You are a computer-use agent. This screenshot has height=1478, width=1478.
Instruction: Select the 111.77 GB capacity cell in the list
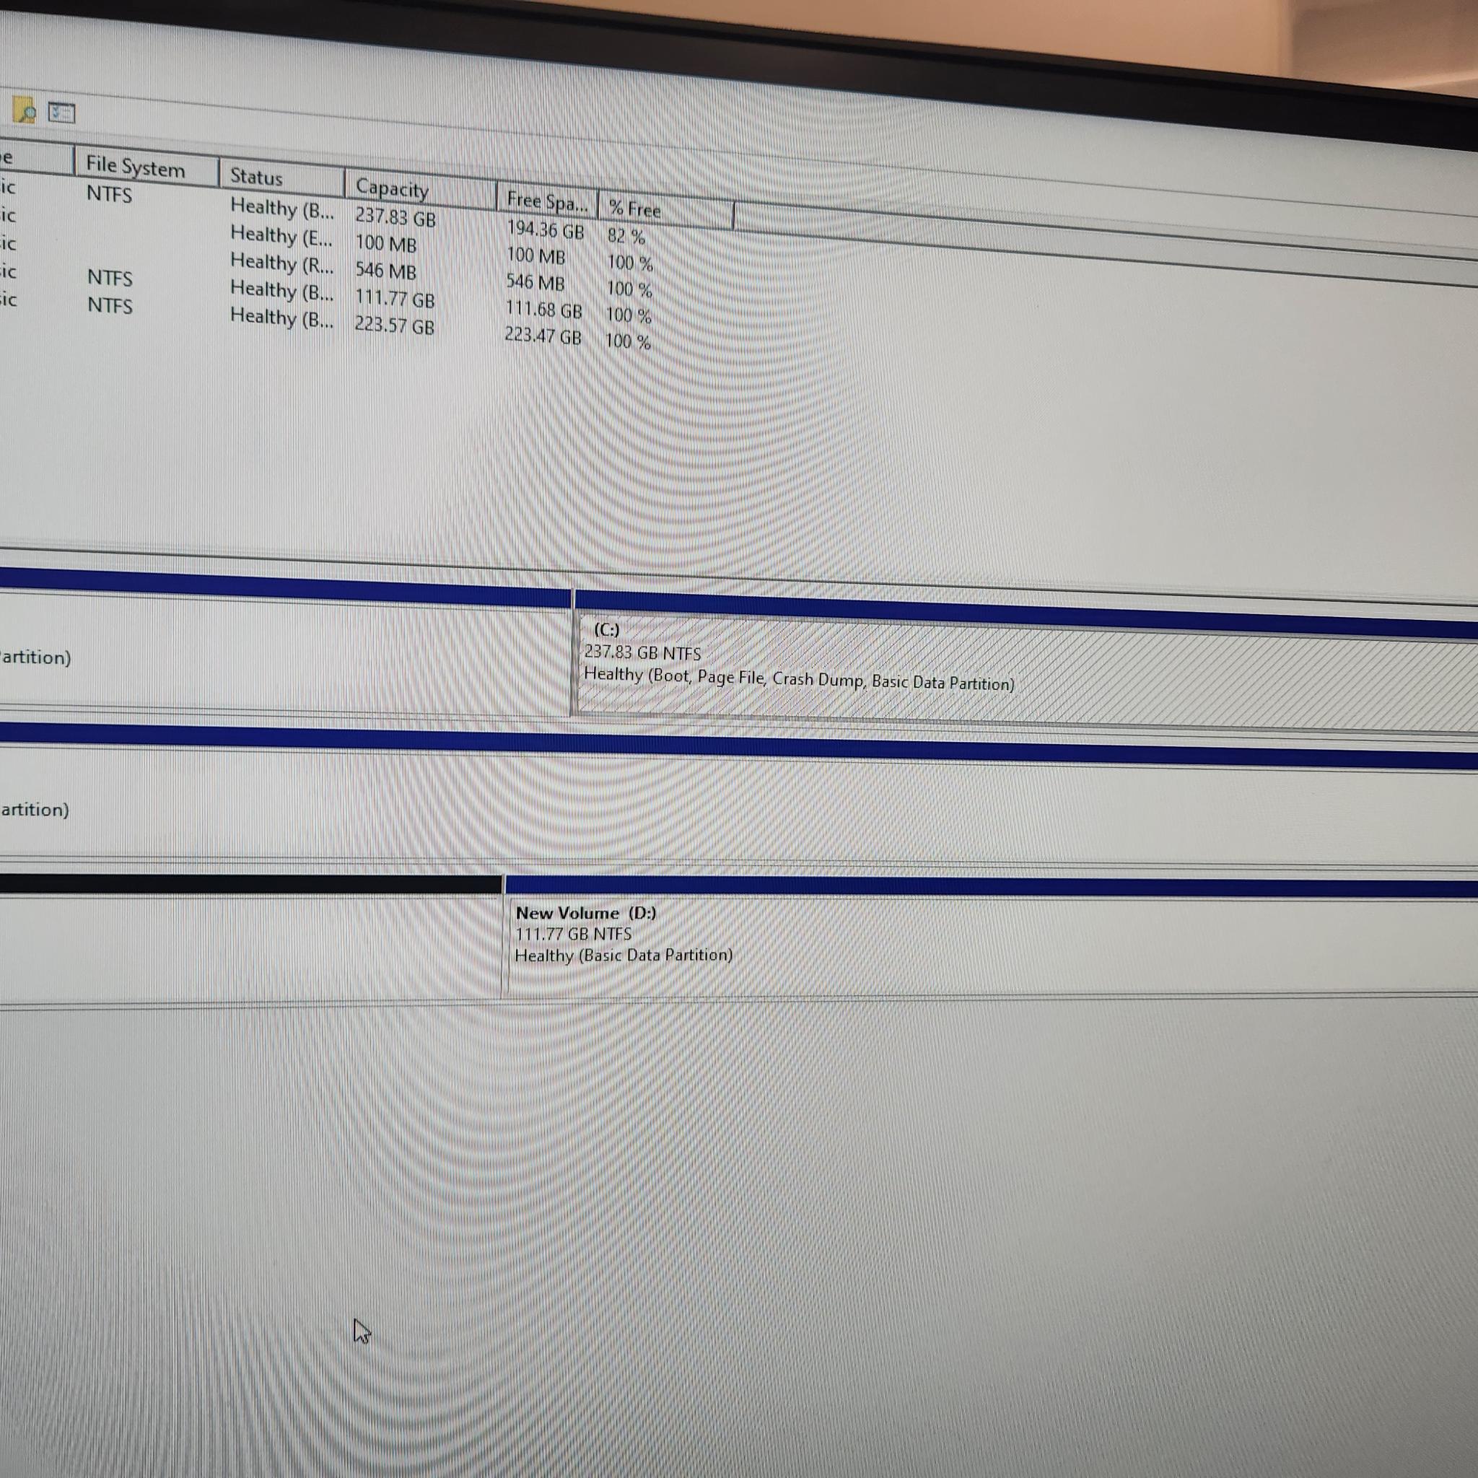[395, 299]
